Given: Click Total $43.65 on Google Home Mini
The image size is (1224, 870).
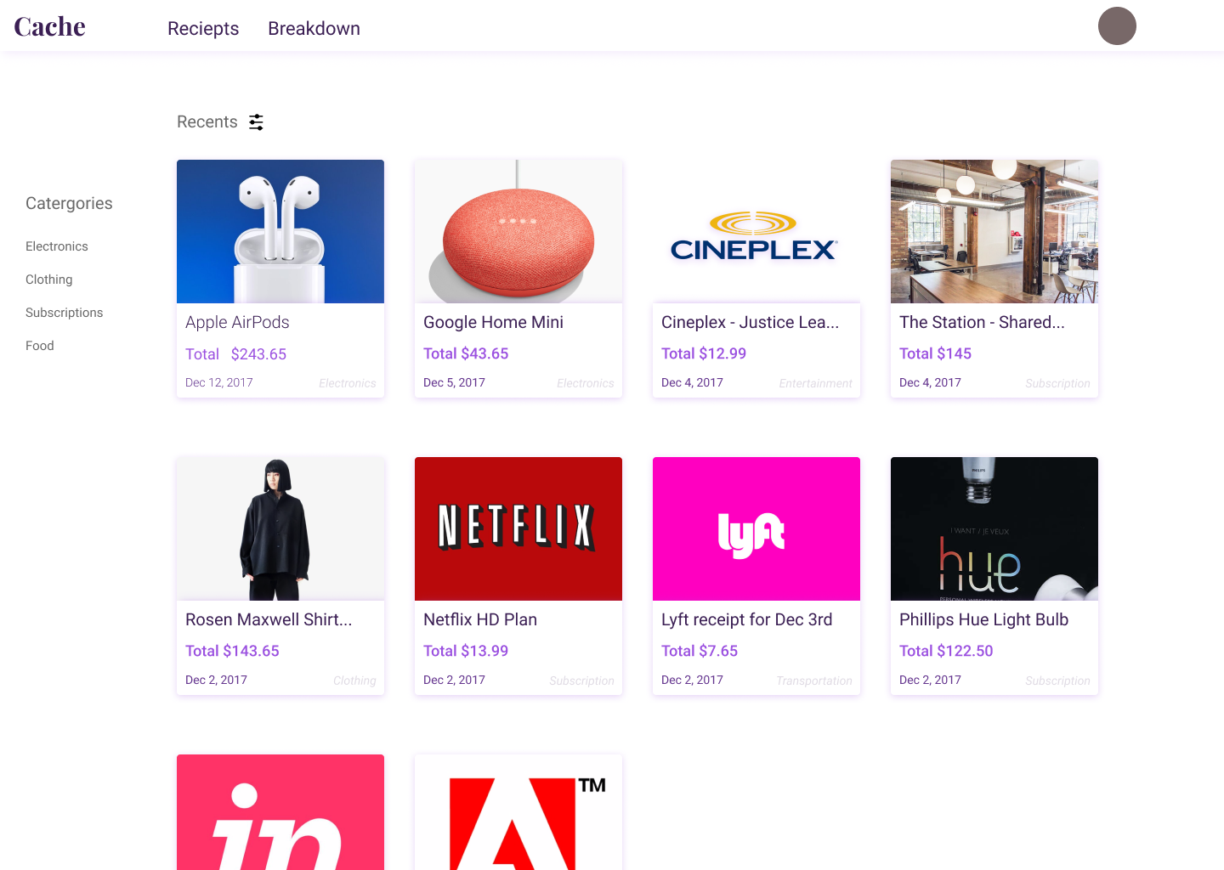Looking at the screenshot, I should pyautogui.click(x=466, y=354).
